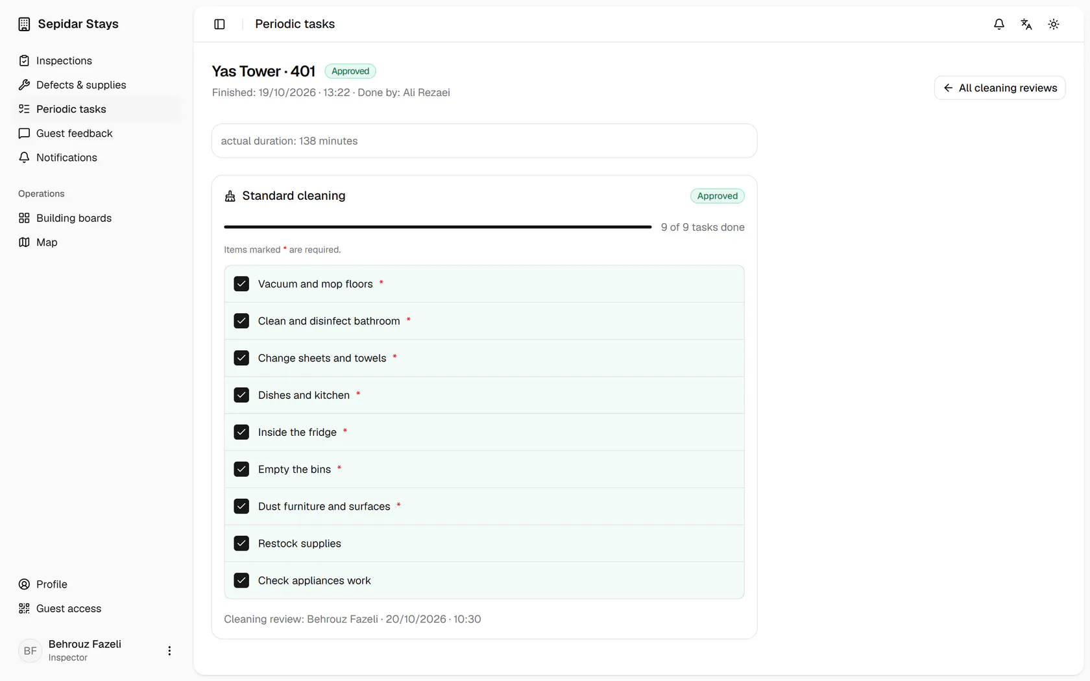Open Guest access link

click(96, 608)
